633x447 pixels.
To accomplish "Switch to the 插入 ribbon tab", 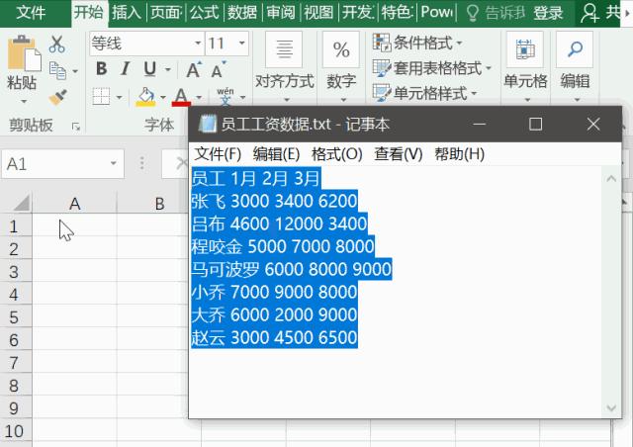I will 127,13.
